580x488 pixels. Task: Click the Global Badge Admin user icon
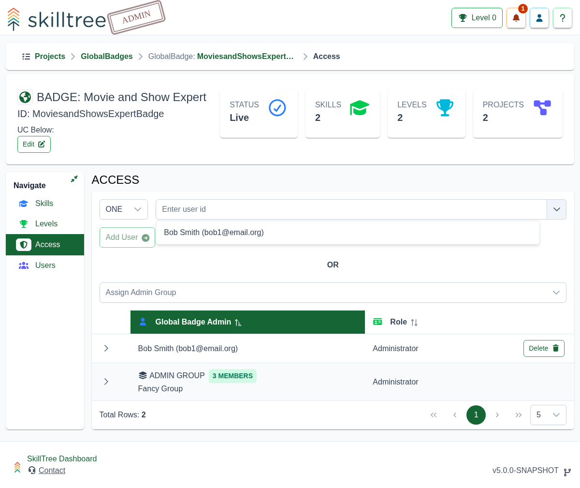point(143,322)
